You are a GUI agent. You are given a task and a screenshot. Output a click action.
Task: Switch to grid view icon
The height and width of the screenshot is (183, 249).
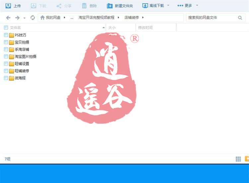click(238, 159)
